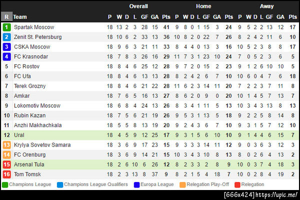The width and height of the screenshot is (300, 200).
Task: Click the rank 4 badge for FC Krasnodar
Action: tap(6, 57)
